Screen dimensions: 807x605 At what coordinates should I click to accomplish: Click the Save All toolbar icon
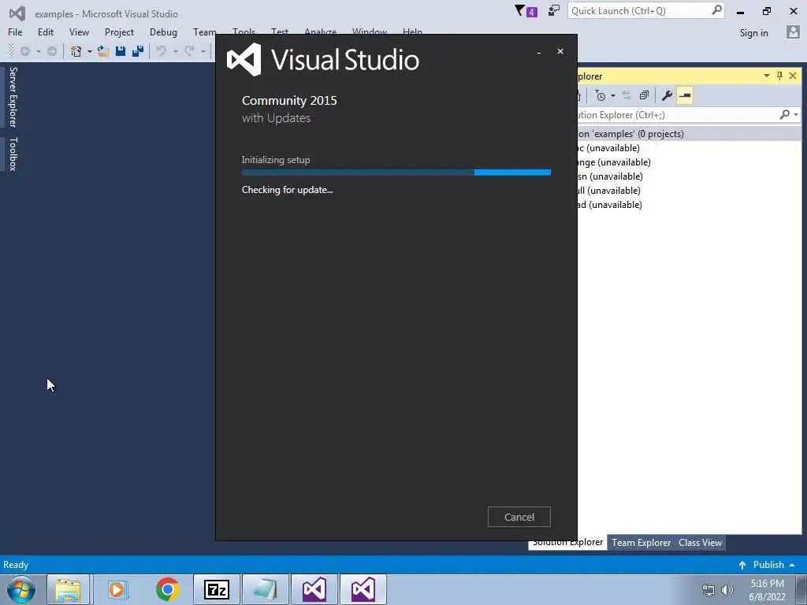pyautogui.click(x=138, y=51)
